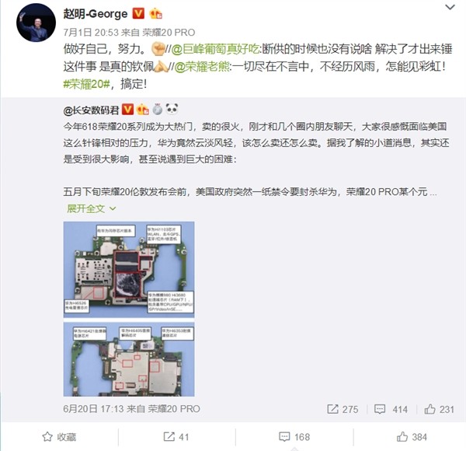Open original post timestamp 6月20日 17:13

click(93, 409)
